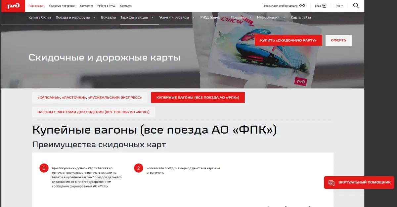The image size is (397, 207).
Task: Expand Тарифы и акции submenu arrow
Action: tap(152, 17)
